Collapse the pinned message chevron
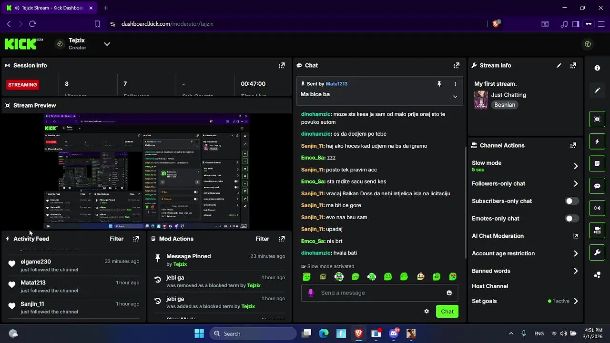Screen dimensions: 610x343 click(x=455, y=97)
